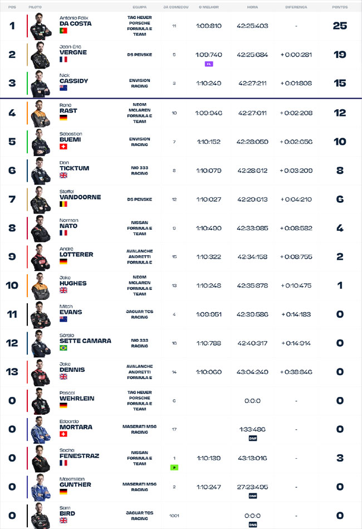Click the Swiss flag under Buemi
Screen dimensions: 362x529
tap(63, 147)
